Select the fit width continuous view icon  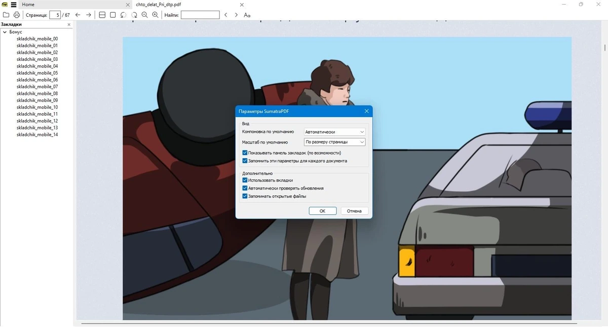point(102,15)
